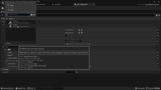
Task: Reset Triggers row to default
Action: 157,52
